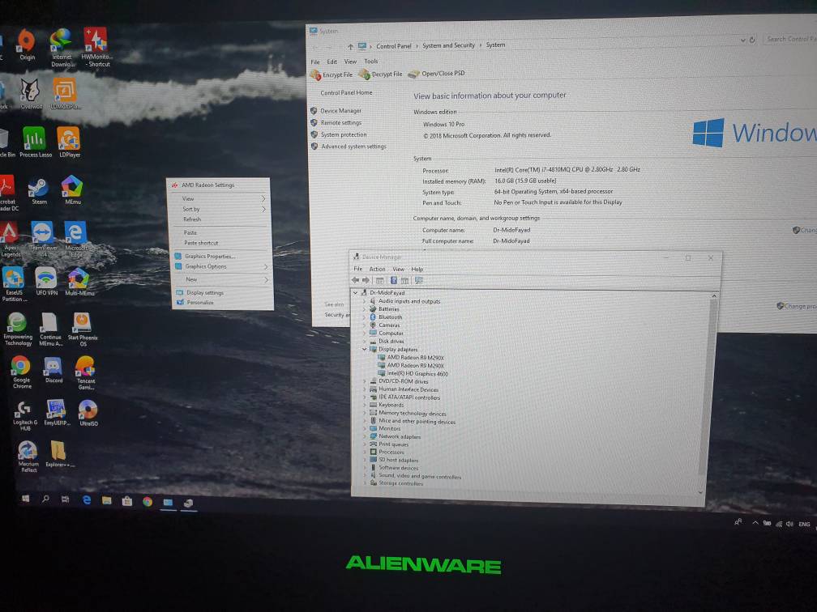Click the Encrypt File toolbar icon
This screenshot has width=817, height=612.
point(332,75)
